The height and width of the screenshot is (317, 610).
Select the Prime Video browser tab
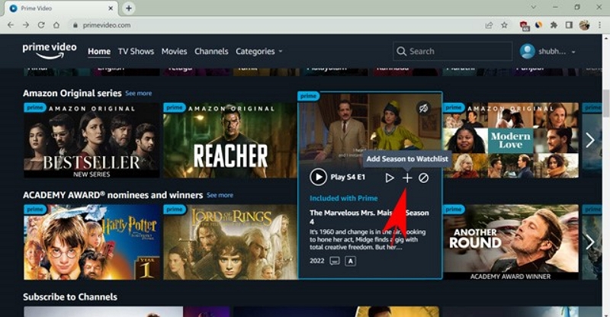[62, 8]
